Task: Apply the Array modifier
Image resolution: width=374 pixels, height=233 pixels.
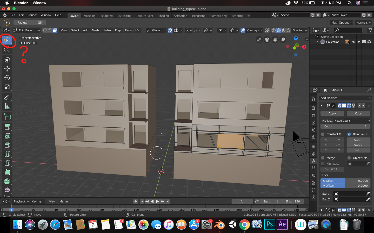Action: point(332,113)
